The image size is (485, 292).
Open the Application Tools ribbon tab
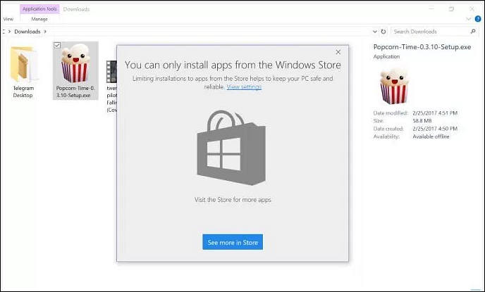pos(39,9)
